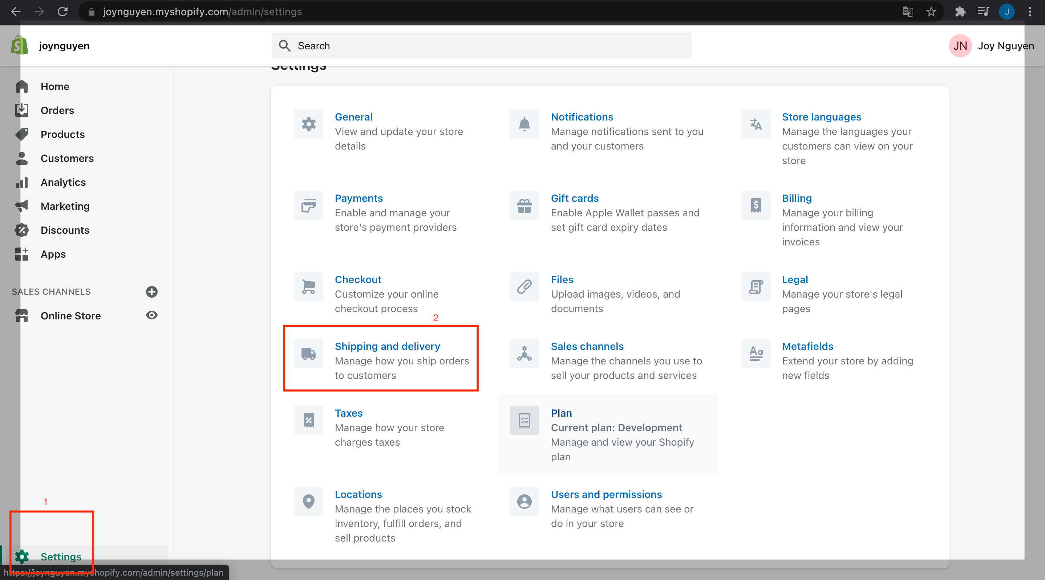Open Home in sidebar
Image resolution: width=1045 pixels, height=580 pixels.
tap(55, 86)
